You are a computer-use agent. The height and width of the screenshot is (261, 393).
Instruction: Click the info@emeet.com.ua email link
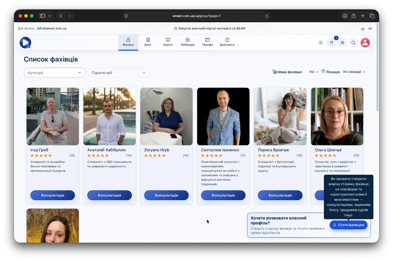[52, 28]
